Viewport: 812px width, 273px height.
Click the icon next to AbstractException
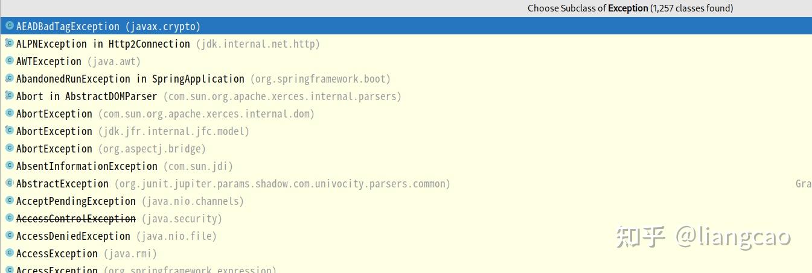point(10,183)
